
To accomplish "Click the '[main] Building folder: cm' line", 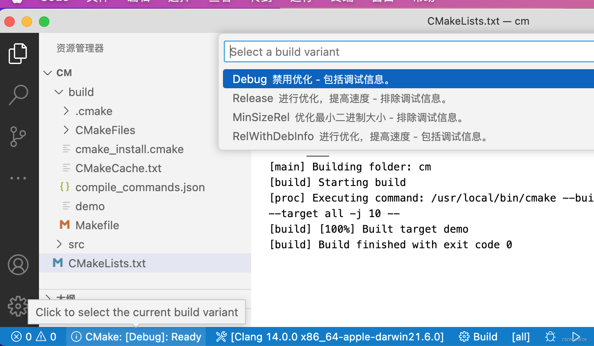I will coord(350,167).
